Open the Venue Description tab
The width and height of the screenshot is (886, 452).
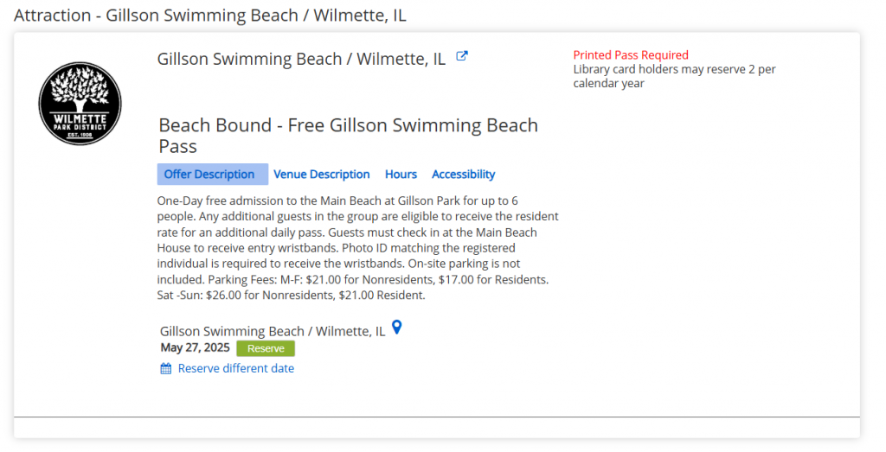click(322, 175)
